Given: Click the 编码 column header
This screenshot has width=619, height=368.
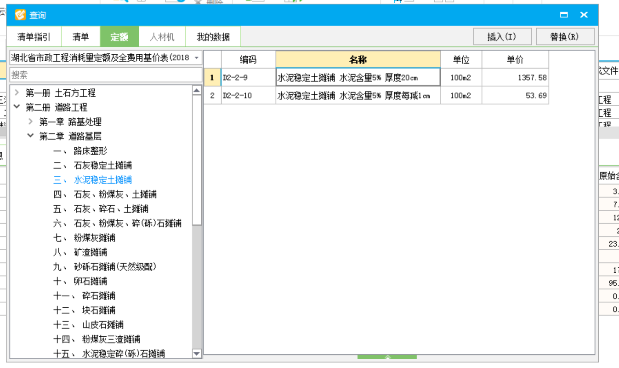Looking at the screenshot, I should pos(248,59).
